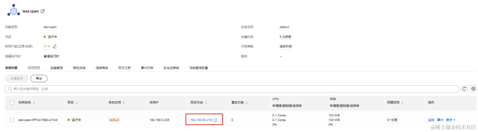The width and height of the screenshot is (478, 132).
Task: Click the 批量删除 button
Action: point(17,78)
